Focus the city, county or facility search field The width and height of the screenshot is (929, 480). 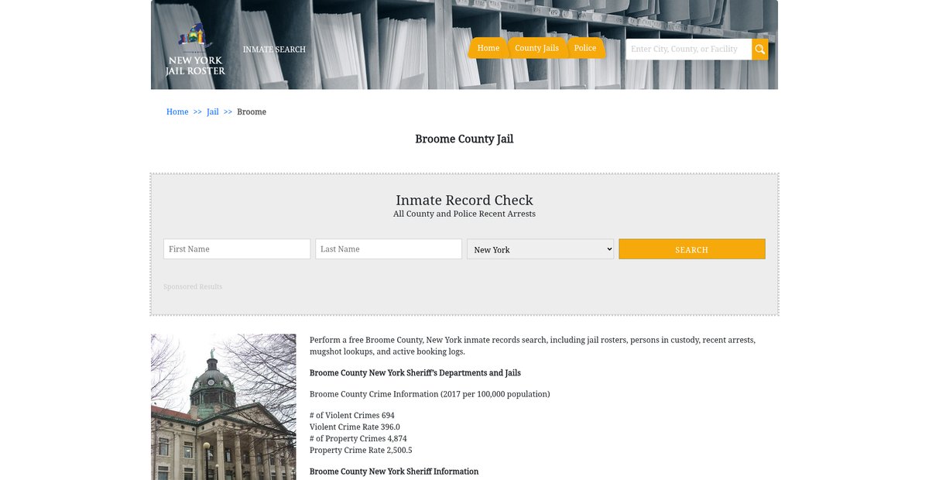pos(689,50)
